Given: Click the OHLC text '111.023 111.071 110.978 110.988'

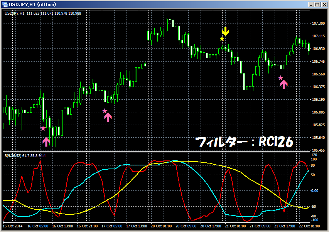Looking at the screenshot, I should (x=54, y=13).
